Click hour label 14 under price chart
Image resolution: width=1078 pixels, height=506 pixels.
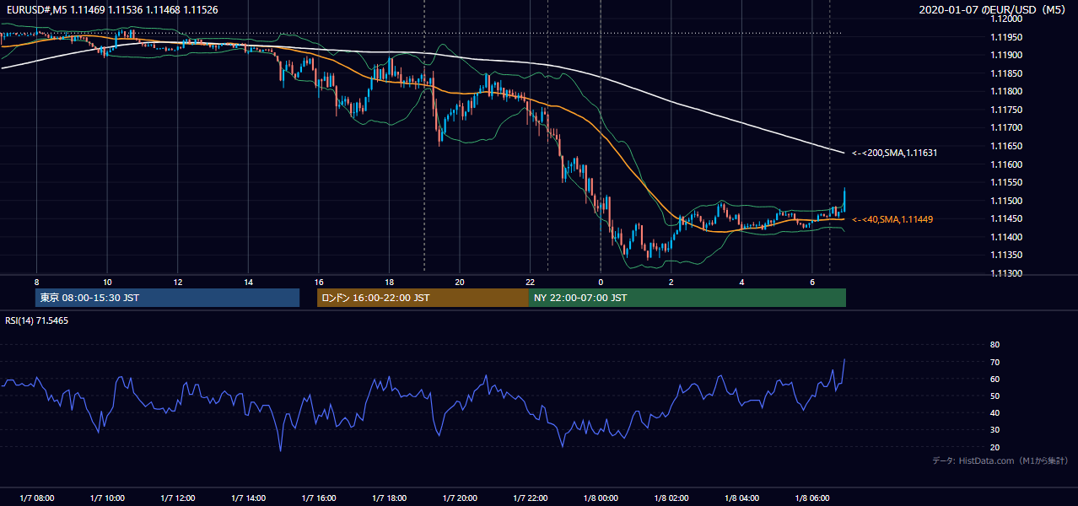tap(248, 282)
